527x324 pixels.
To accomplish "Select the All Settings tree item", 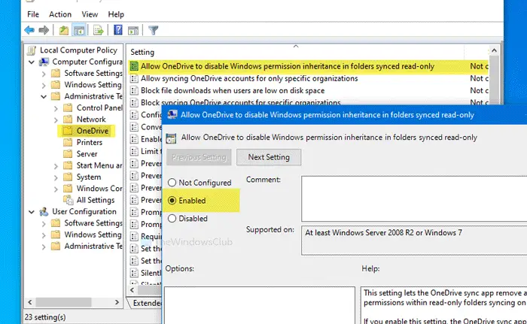I will pos(96,200).
